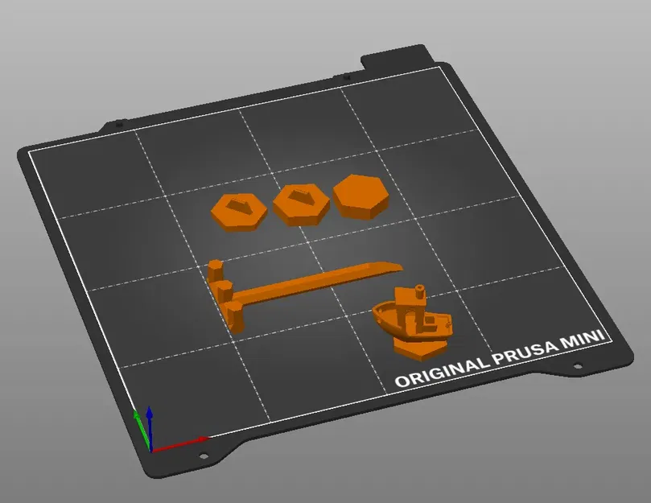This screenshot has height=503, width=651.
Task: Click the ORIGINAL PRUSA MINI bed label
Action: tap(500, 357)
